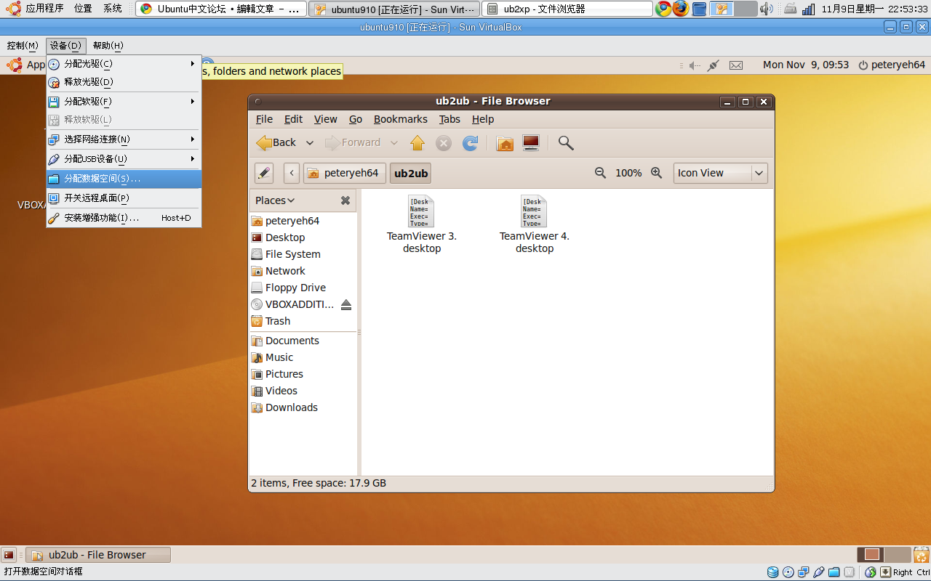Click the network adapters status icon

tap(804, 572)
